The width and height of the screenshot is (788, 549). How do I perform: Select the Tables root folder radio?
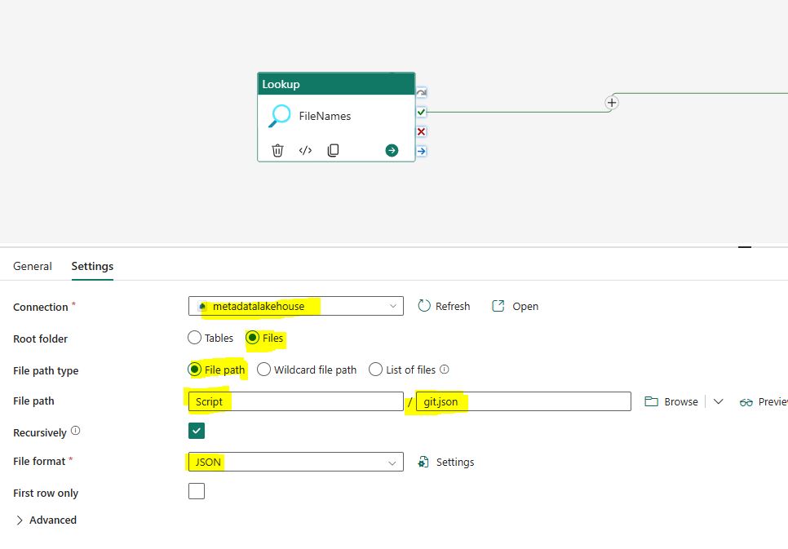194,338
